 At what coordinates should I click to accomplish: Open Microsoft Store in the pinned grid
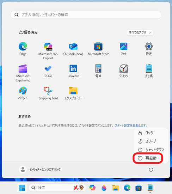pos(98,49)
